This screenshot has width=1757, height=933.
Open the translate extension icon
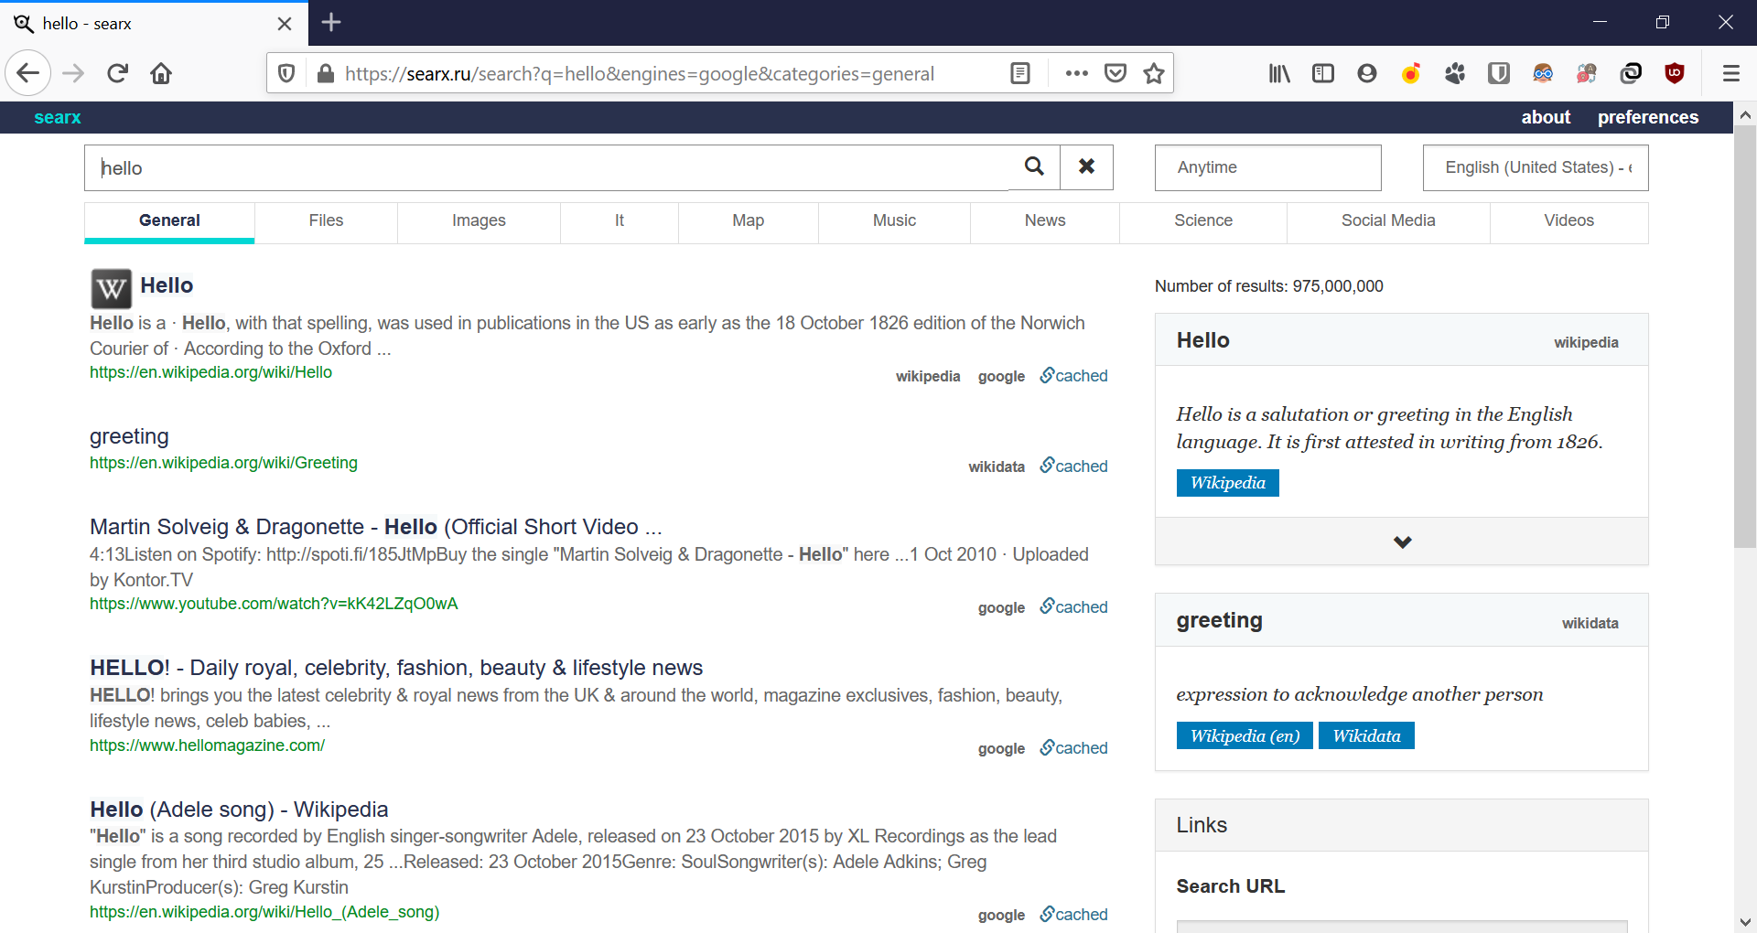coord(1587,73)
